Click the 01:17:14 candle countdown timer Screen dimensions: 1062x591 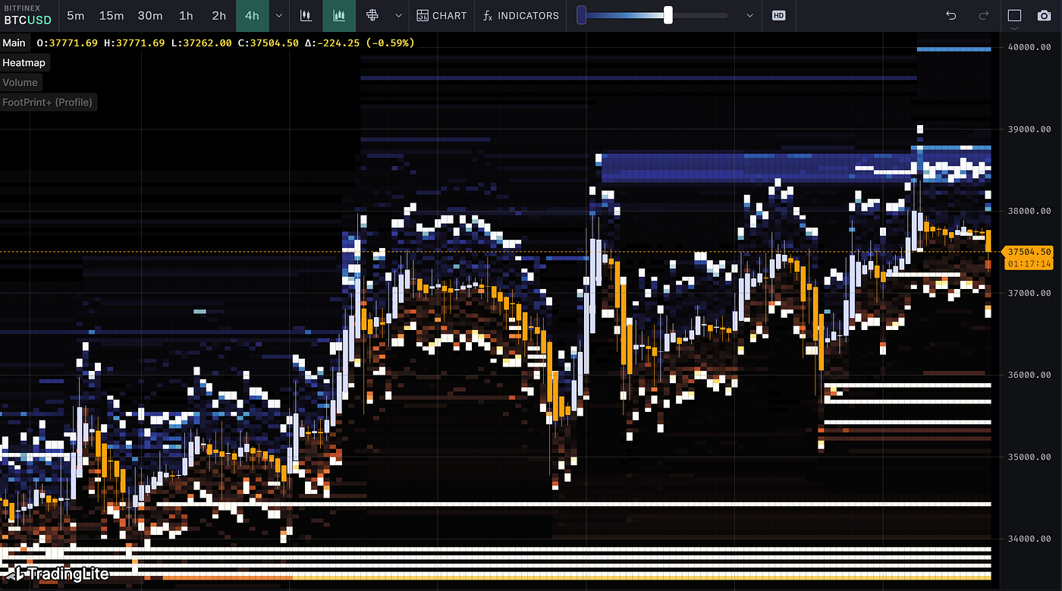tap(1029, 263)
